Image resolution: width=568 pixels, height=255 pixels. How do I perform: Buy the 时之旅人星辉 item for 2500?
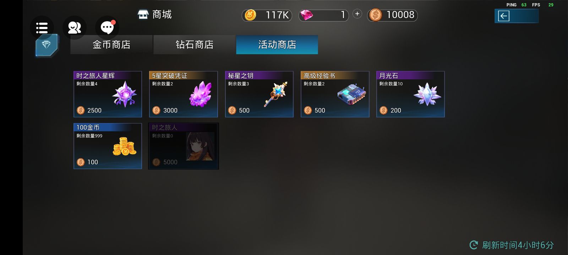108,94
